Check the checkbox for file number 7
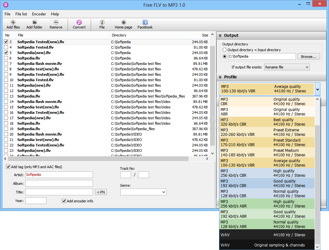 pyautogui.click(x=6, y=64)
